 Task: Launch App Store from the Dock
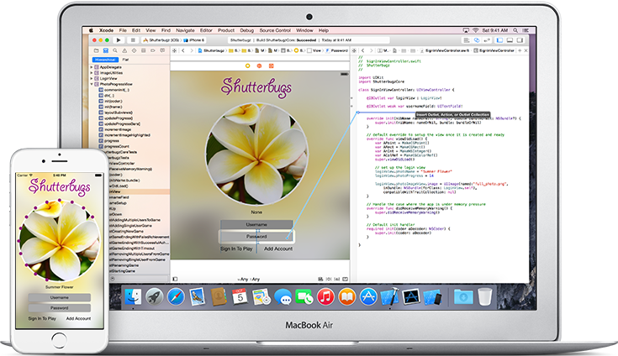pos(367,297)
